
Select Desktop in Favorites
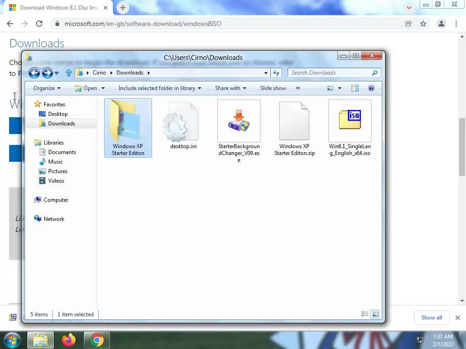point(58,114)
